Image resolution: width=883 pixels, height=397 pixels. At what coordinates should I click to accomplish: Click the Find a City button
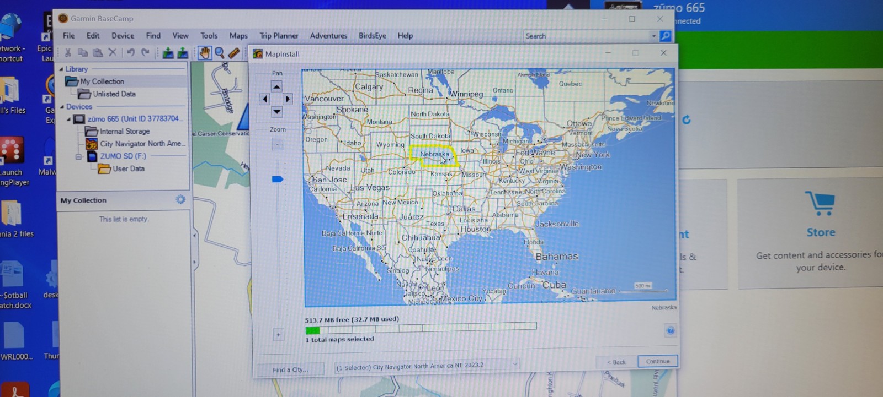pos(290,370)
